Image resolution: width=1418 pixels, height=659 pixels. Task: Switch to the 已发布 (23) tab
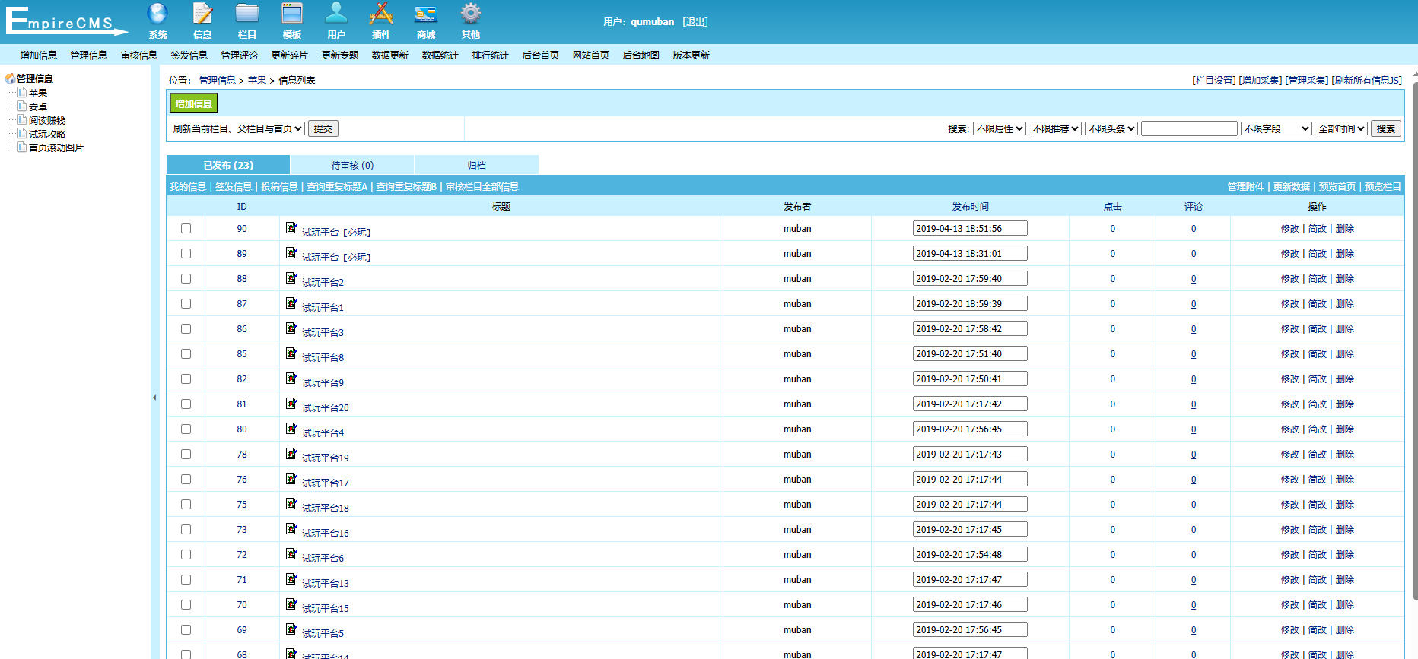click(x=228, y=165)
